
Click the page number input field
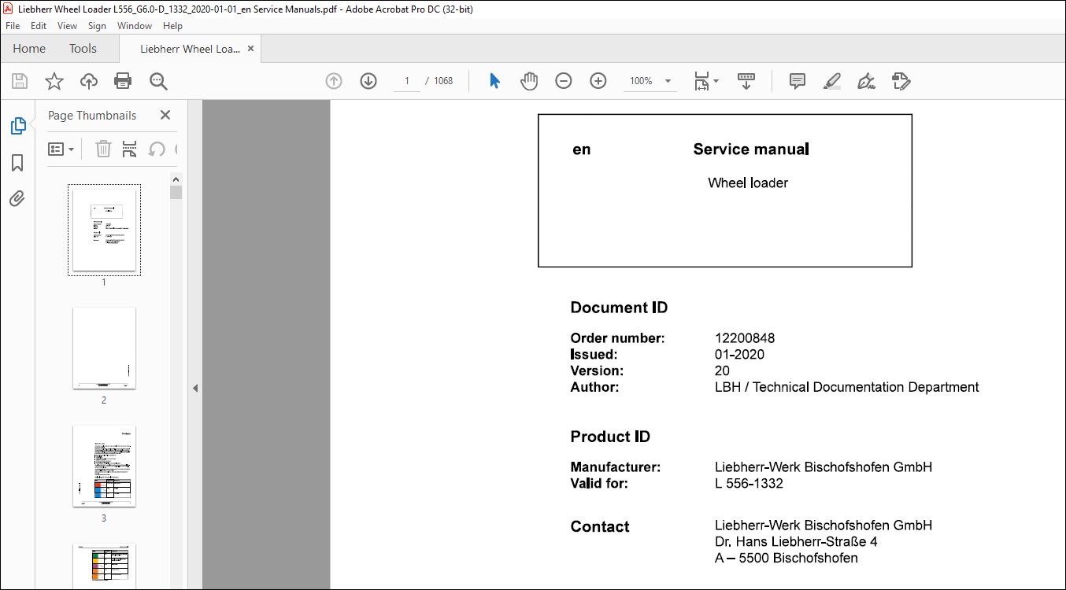coord(407,81)
